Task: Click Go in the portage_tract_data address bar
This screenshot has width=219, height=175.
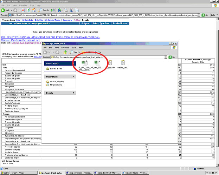Action: click(x=172, y=57)
